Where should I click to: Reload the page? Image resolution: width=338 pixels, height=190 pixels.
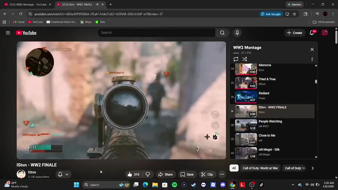[x=21, y=14]
